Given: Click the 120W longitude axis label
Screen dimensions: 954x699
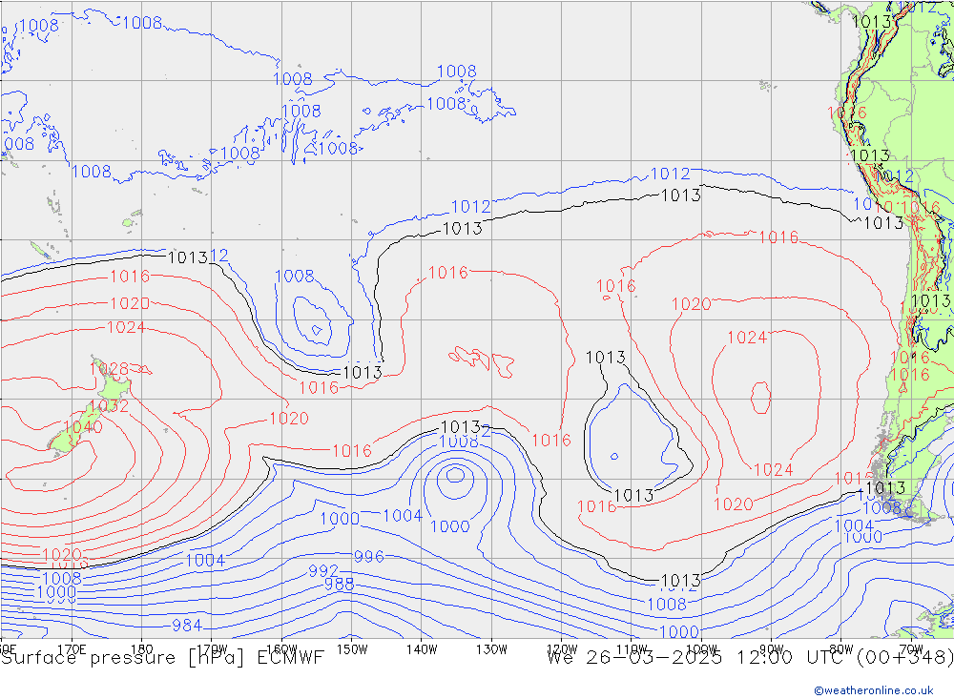Looking at the screenshot, I should 562,649.
